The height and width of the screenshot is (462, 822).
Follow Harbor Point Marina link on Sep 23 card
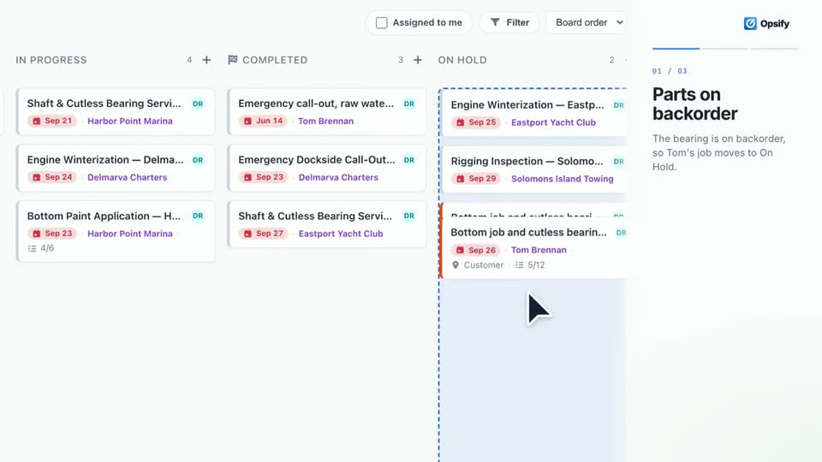tap(130, 234)
